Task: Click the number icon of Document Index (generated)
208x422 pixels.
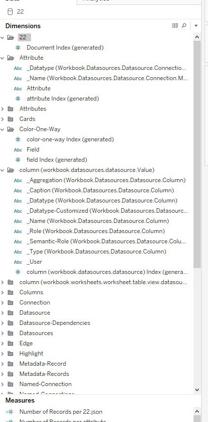Action: 18,48
